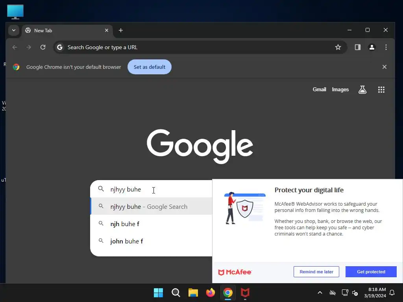
Task: Open the Search Labs flask icon
Action: (x=362, y=90)
